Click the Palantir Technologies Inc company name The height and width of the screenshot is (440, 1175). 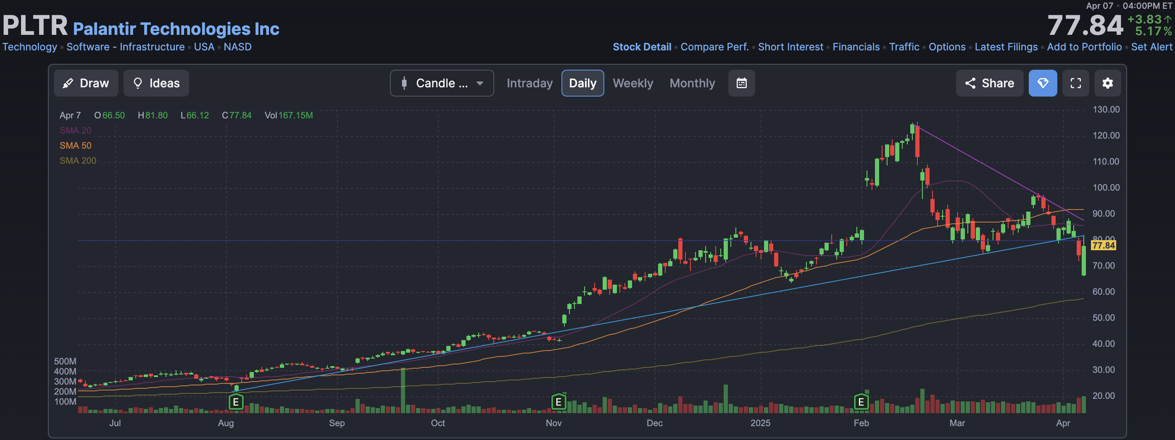click(176, 29)
